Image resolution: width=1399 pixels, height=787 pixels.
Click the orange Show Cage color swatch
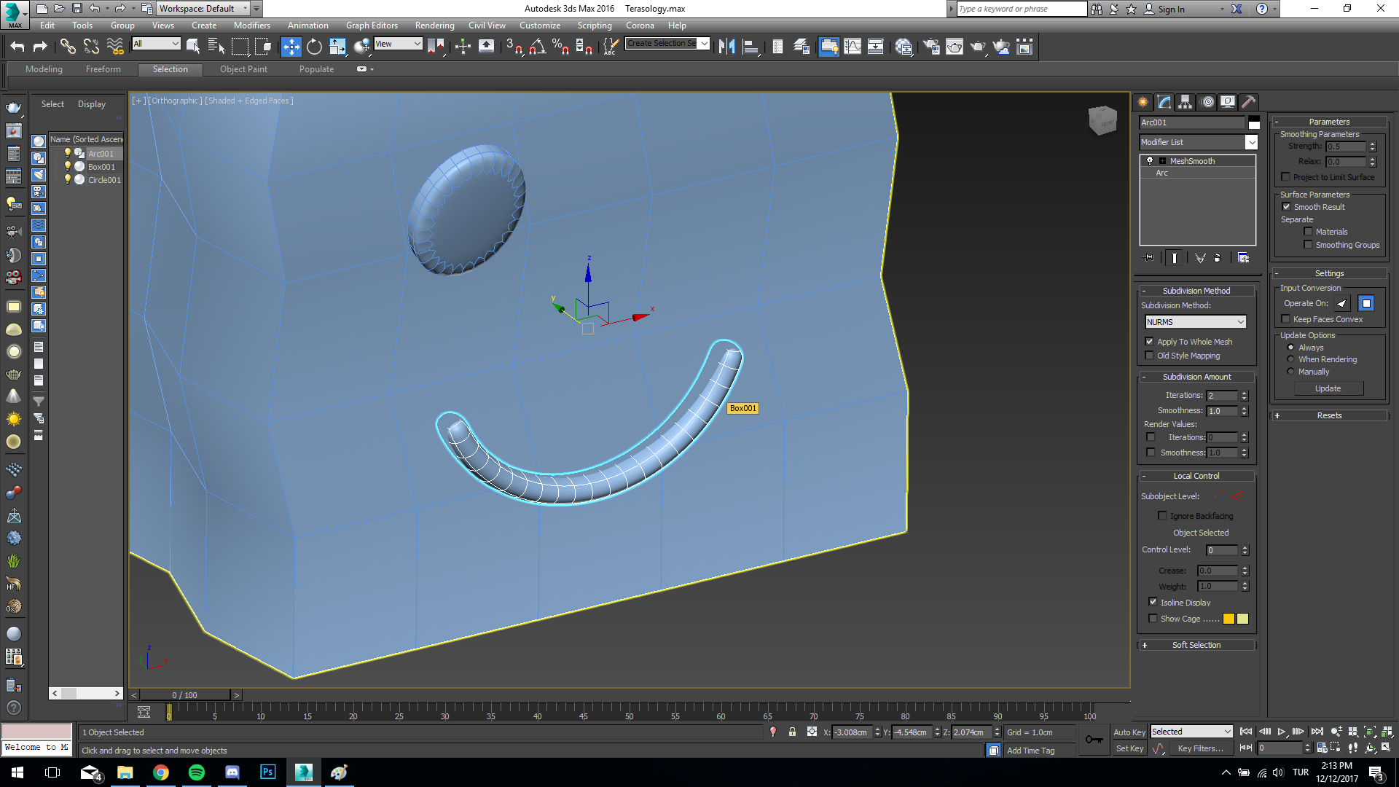point(1228,619)
